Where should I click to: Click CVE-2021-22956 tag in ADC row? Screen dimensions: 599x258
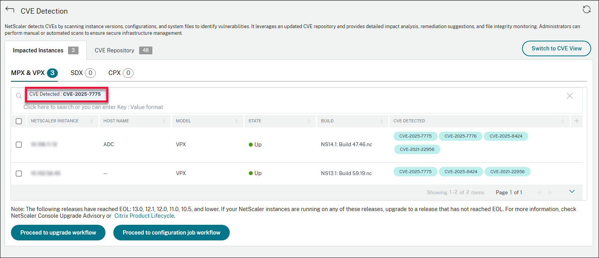(x=417, y=149)
